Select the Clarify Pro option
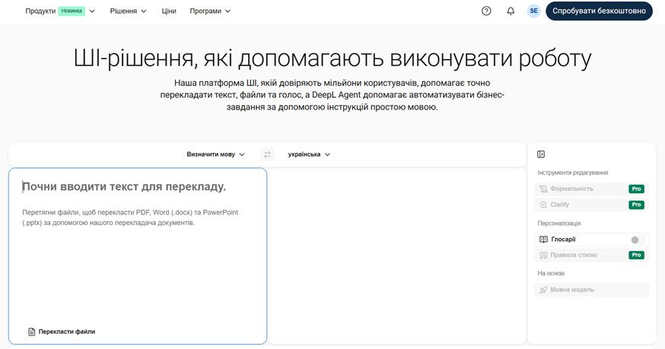The width and height of the screenshot is (665, 349). tap(592, 205)
